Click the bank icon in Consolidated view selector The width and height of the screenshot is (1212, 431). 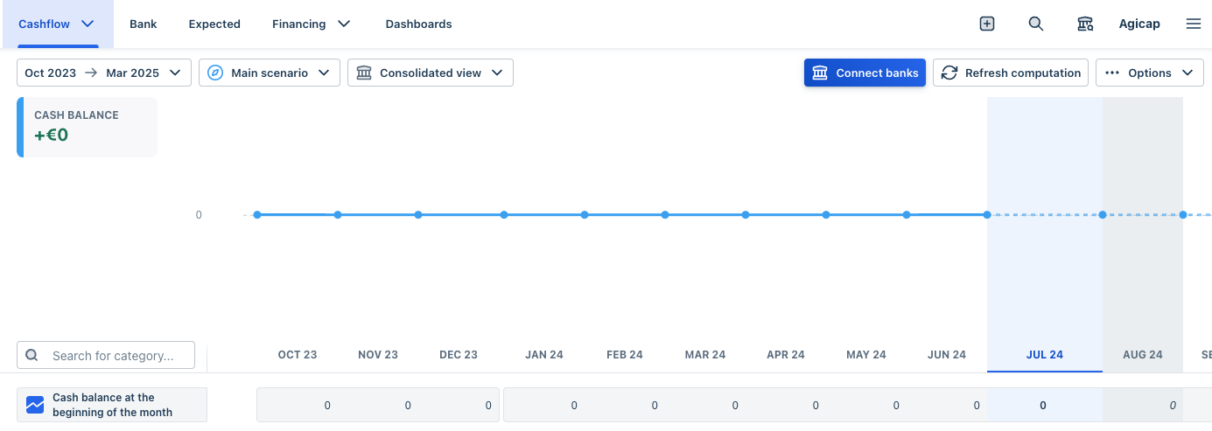click(x=364, y=73)
